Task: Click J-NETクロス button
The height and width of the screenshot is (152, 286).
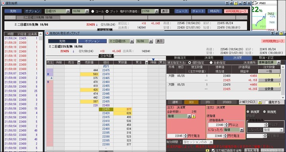Action: (x=247, y=102)
